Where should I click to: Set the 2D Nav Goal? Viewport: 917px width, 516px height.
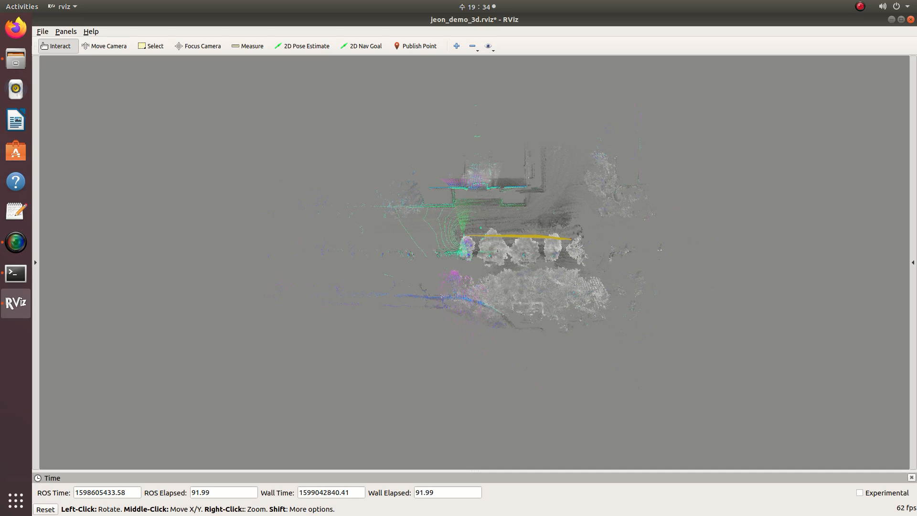tap(361, 46)
